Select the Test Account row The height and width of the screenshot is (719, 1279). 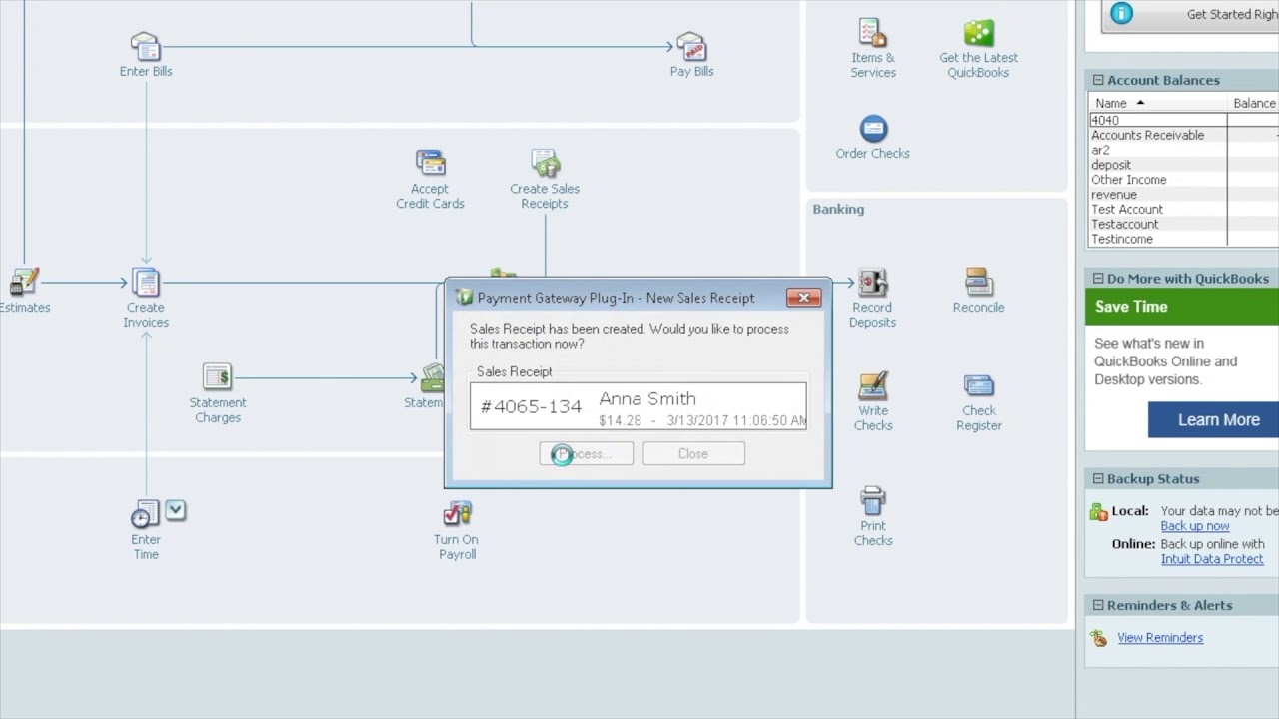[1183, 209]
